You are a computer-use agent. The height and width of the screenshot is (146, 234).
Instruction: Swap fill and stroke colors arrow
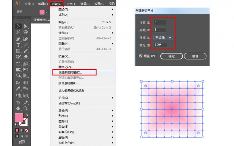click(27, 115)
